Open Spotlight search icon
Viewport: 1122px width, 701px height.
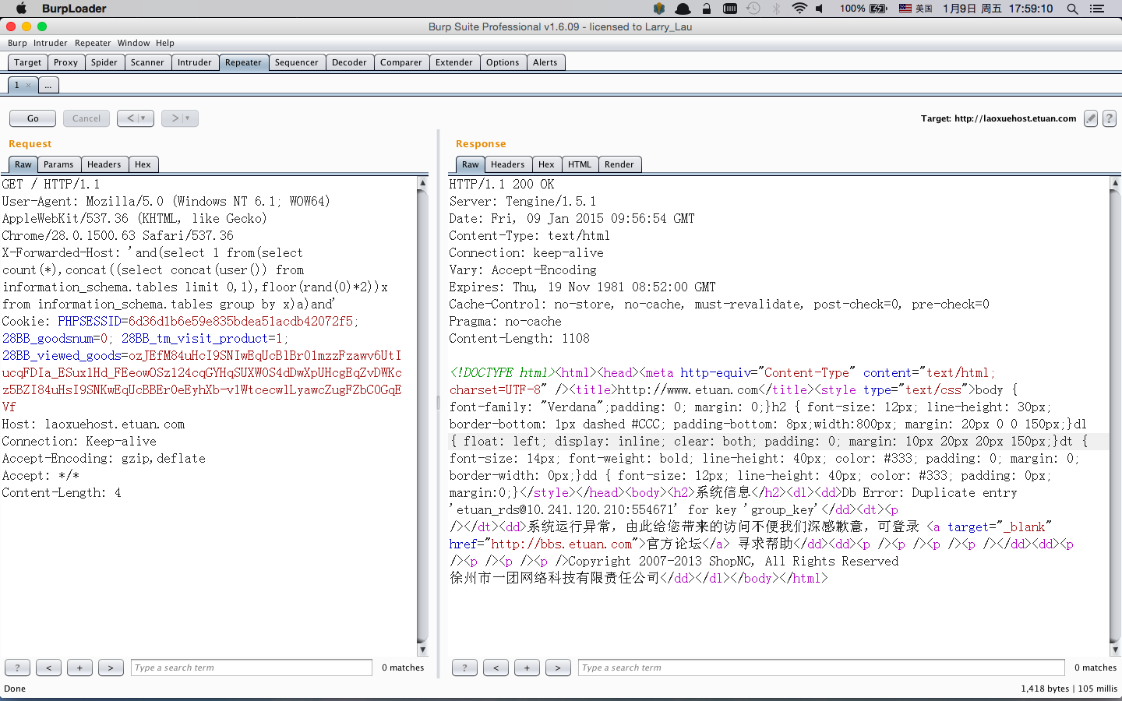tap(1072, 9)
